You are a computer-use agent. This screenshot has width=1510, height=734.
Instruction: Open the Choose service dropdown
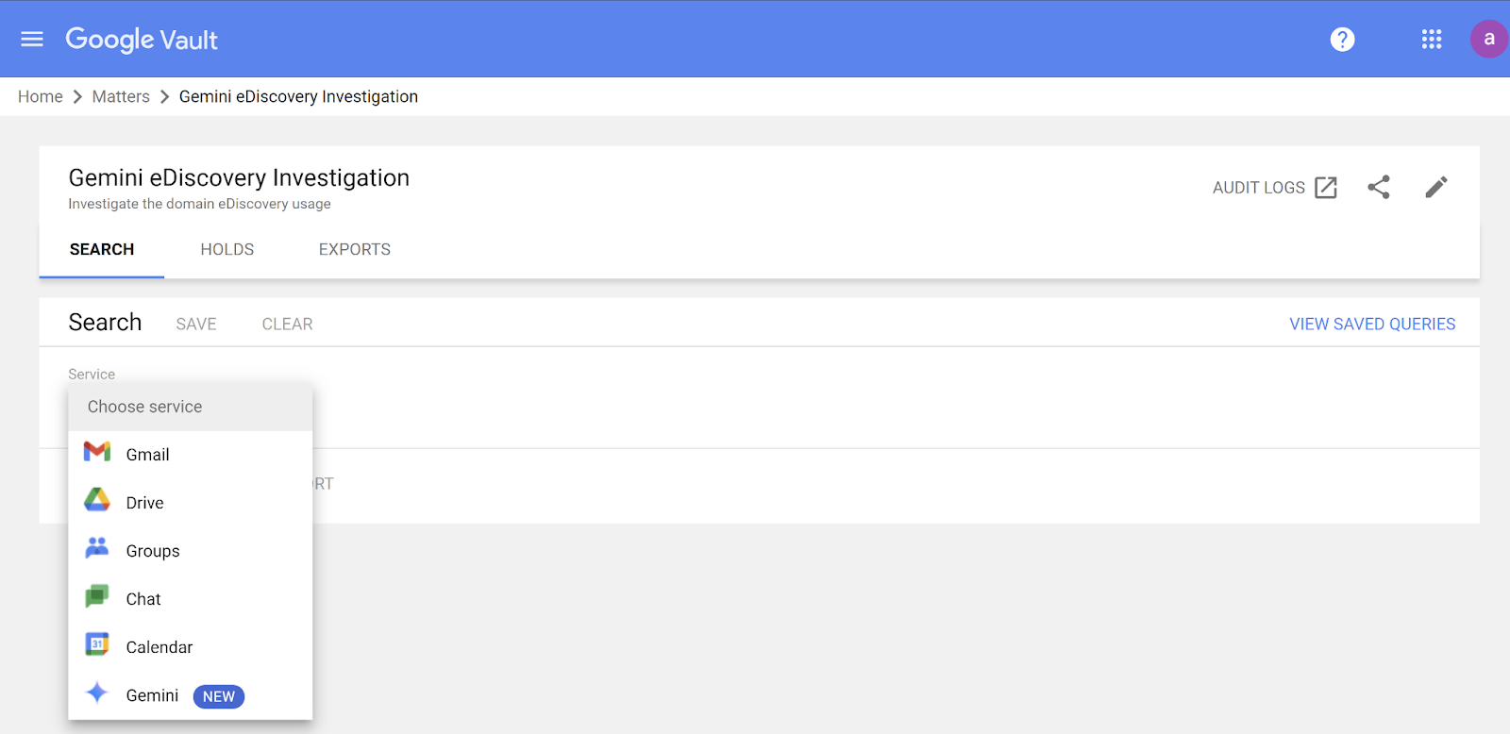pyautogui.click(x=144, y=407)
